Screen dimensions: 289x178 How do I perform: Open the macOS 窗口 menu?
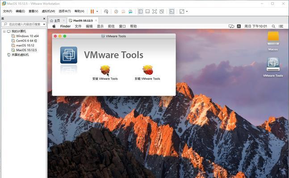[122, 26]
